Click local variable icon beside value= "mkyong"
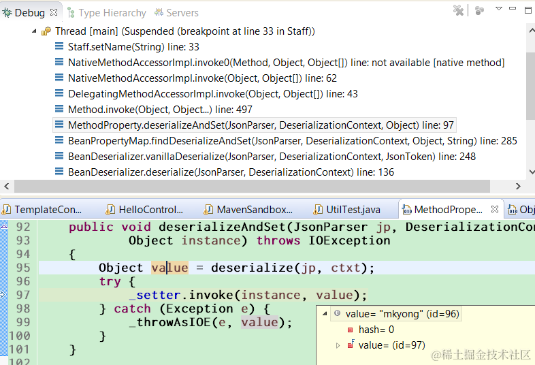Screen dimensions: 535x365 (x=337, y=313)
